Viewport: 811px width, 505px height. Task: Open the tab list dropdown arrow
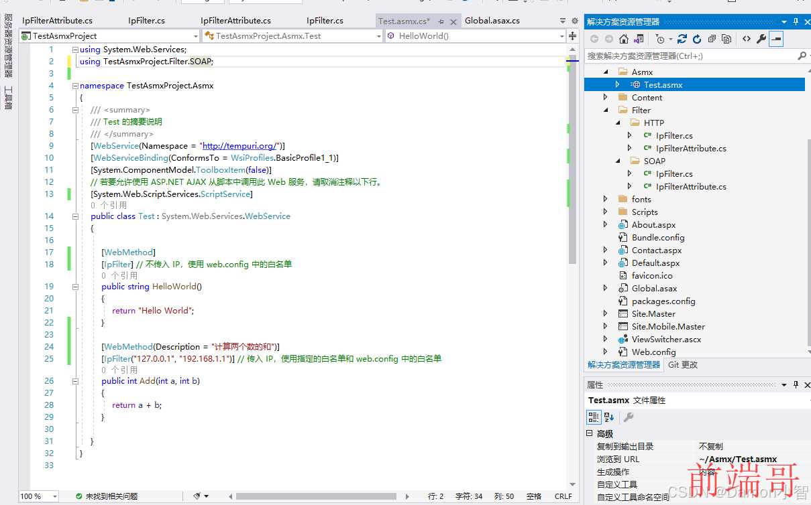click(564, 21)
